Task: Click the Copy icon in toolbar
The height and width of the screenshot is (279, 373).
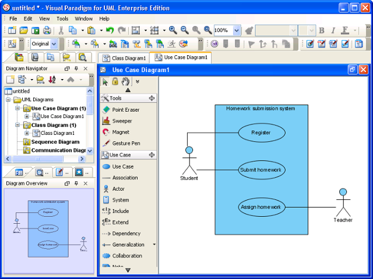Action: [x=73, y=30]
